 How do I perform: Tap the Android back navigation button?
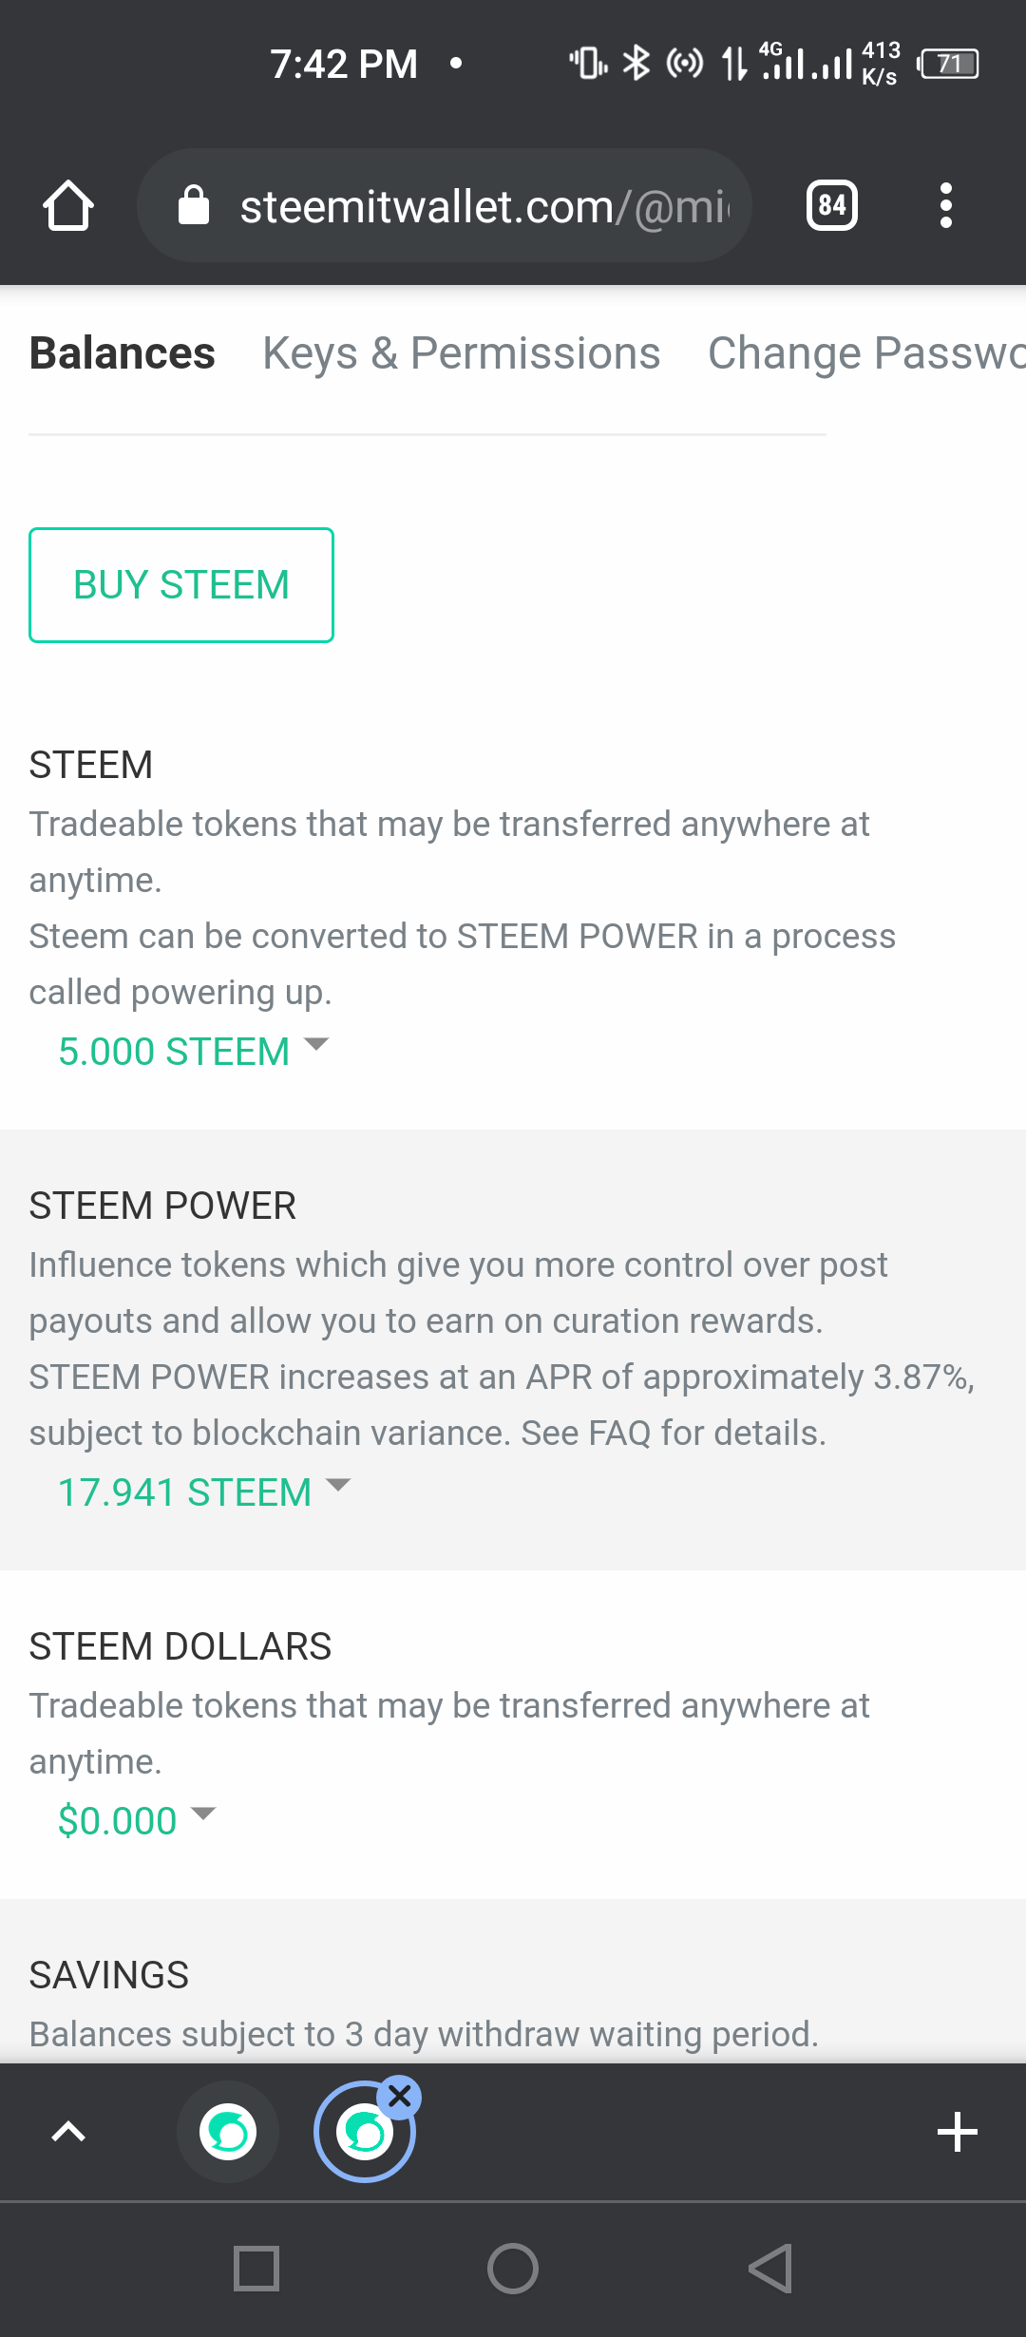[770, 2270]
